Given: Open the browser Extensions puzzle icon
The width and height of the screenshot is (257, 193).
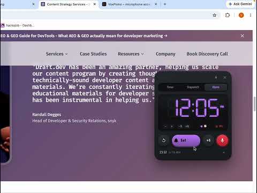Looking at the screenshot, I should click(x=228, y=15).
